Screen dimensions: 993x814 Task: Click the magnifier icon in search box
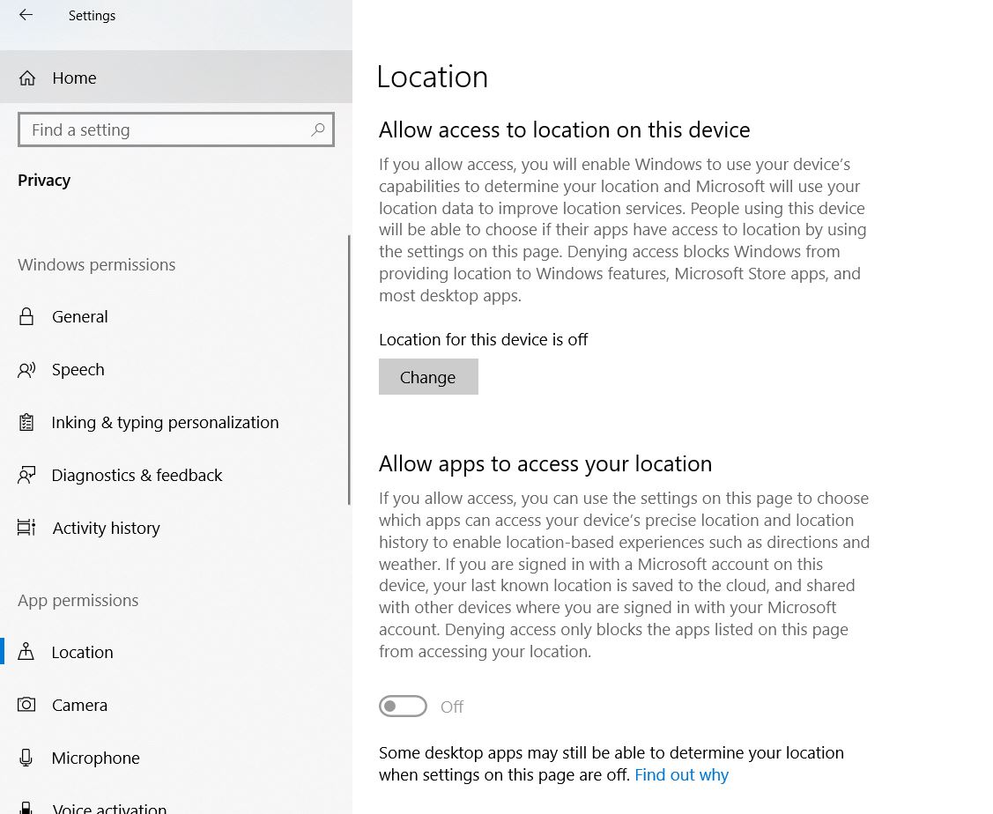318,129
